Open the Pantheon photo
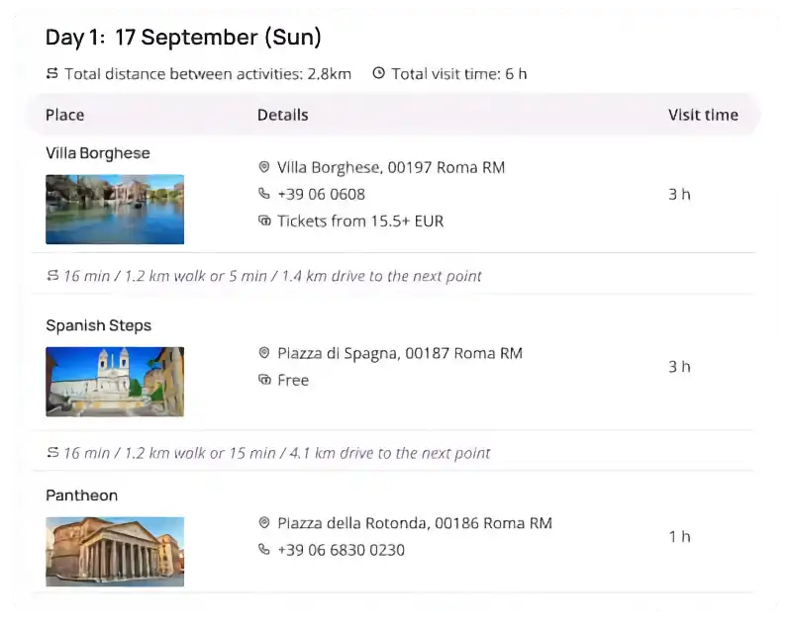Screen dimensions: 792x629 click(x=115, y=552)
